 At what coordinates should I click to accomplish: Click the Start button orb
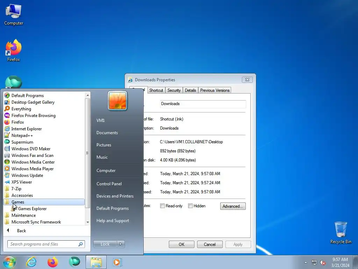(9, 262)
